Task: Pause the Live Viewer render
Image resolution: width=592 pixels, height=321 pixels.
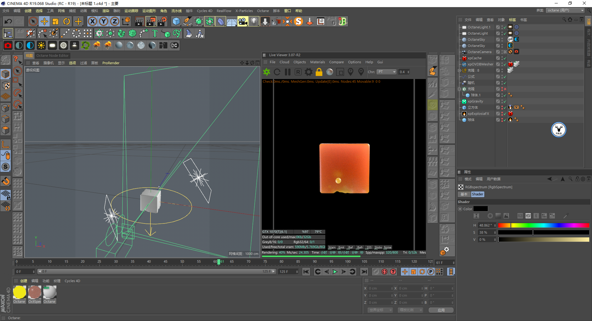Action: click(288, 72)
